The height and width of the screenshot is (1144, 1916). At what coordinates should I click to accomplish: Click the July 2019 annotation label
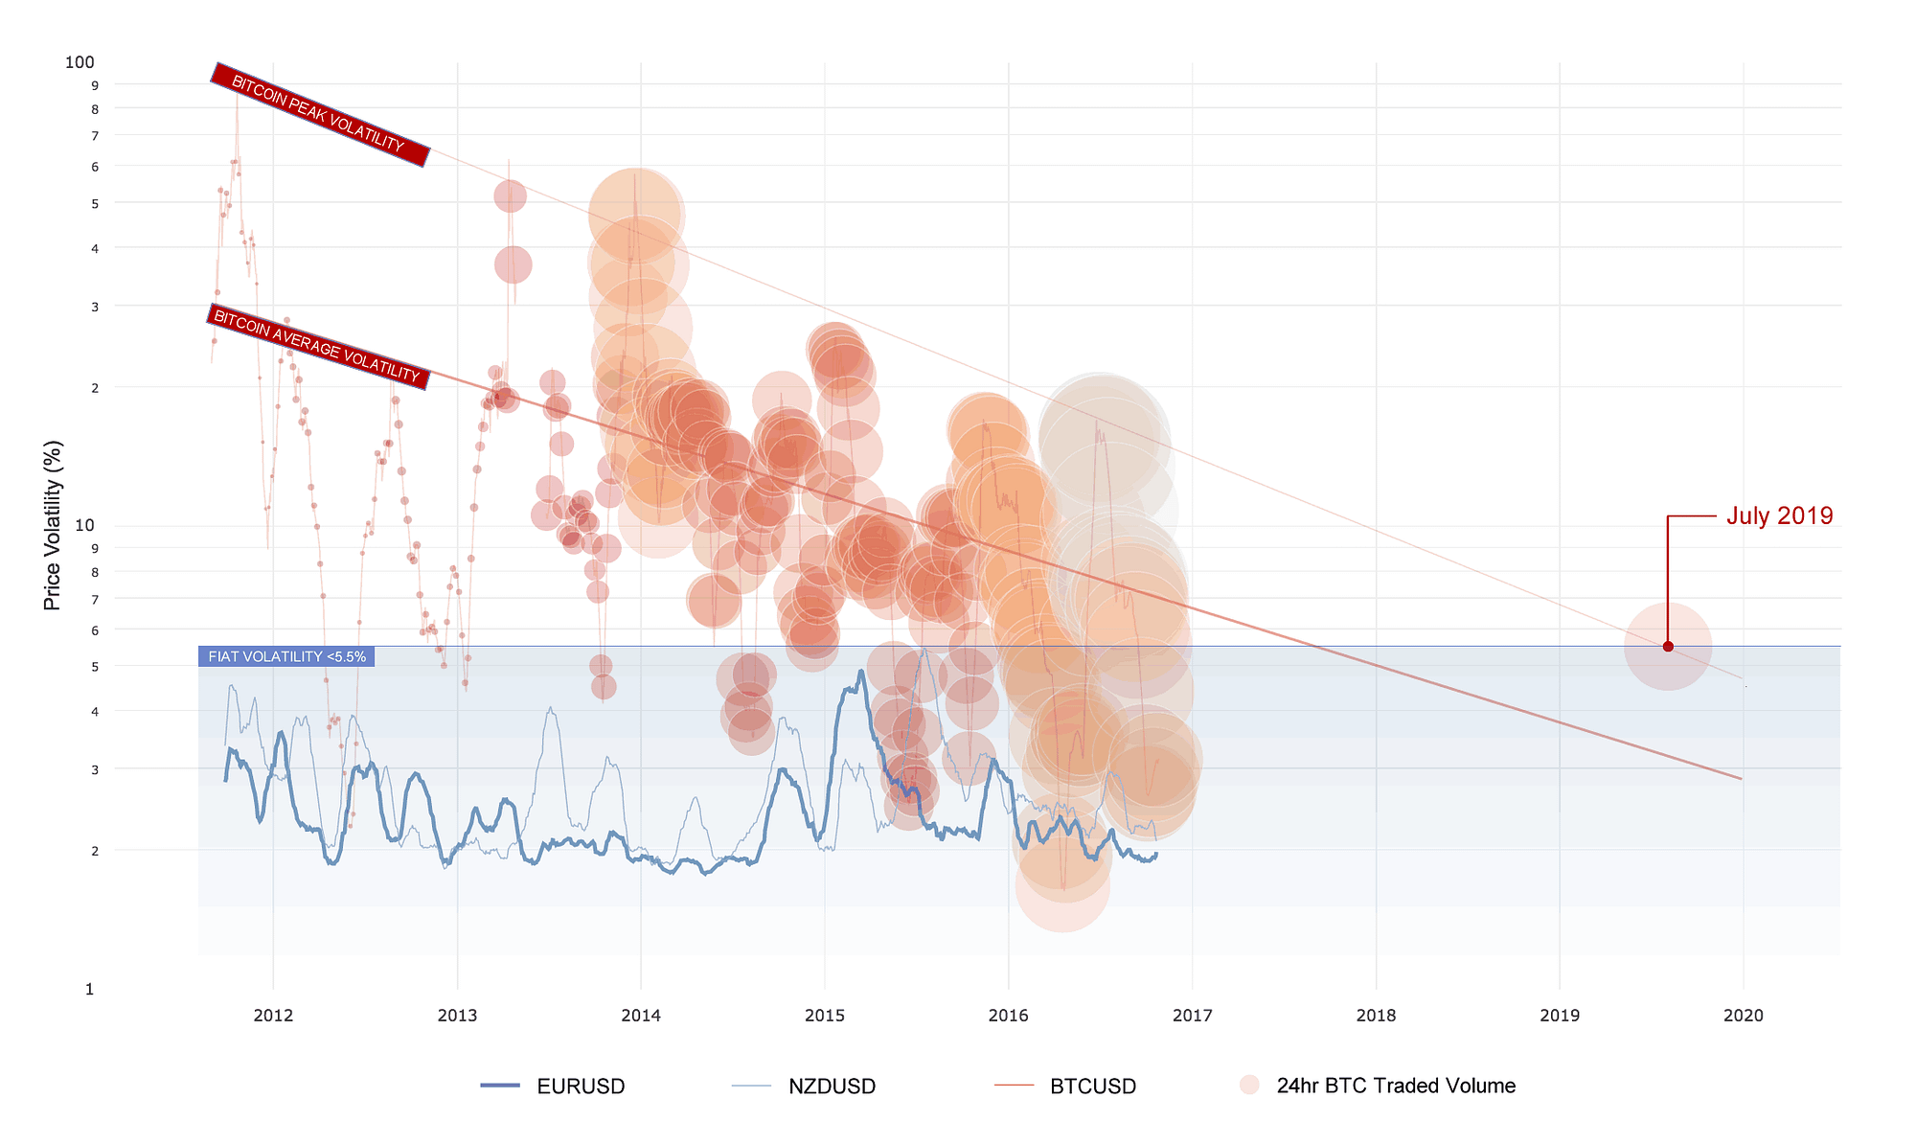1779,515
